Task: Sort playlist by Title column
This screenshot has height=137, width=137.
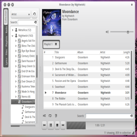Action: pyautogui.click(x=65, y=52)
